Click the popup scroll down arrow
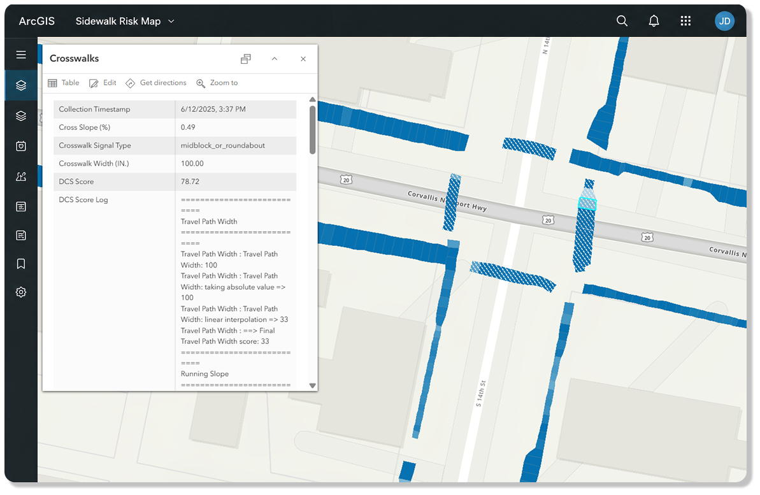Viewport: 760px width, 495px height. 313,386
